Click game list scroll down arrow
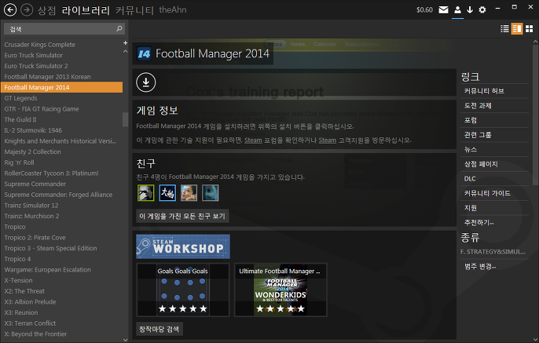This screenshot has width=539, height=343. coord(125,340)
